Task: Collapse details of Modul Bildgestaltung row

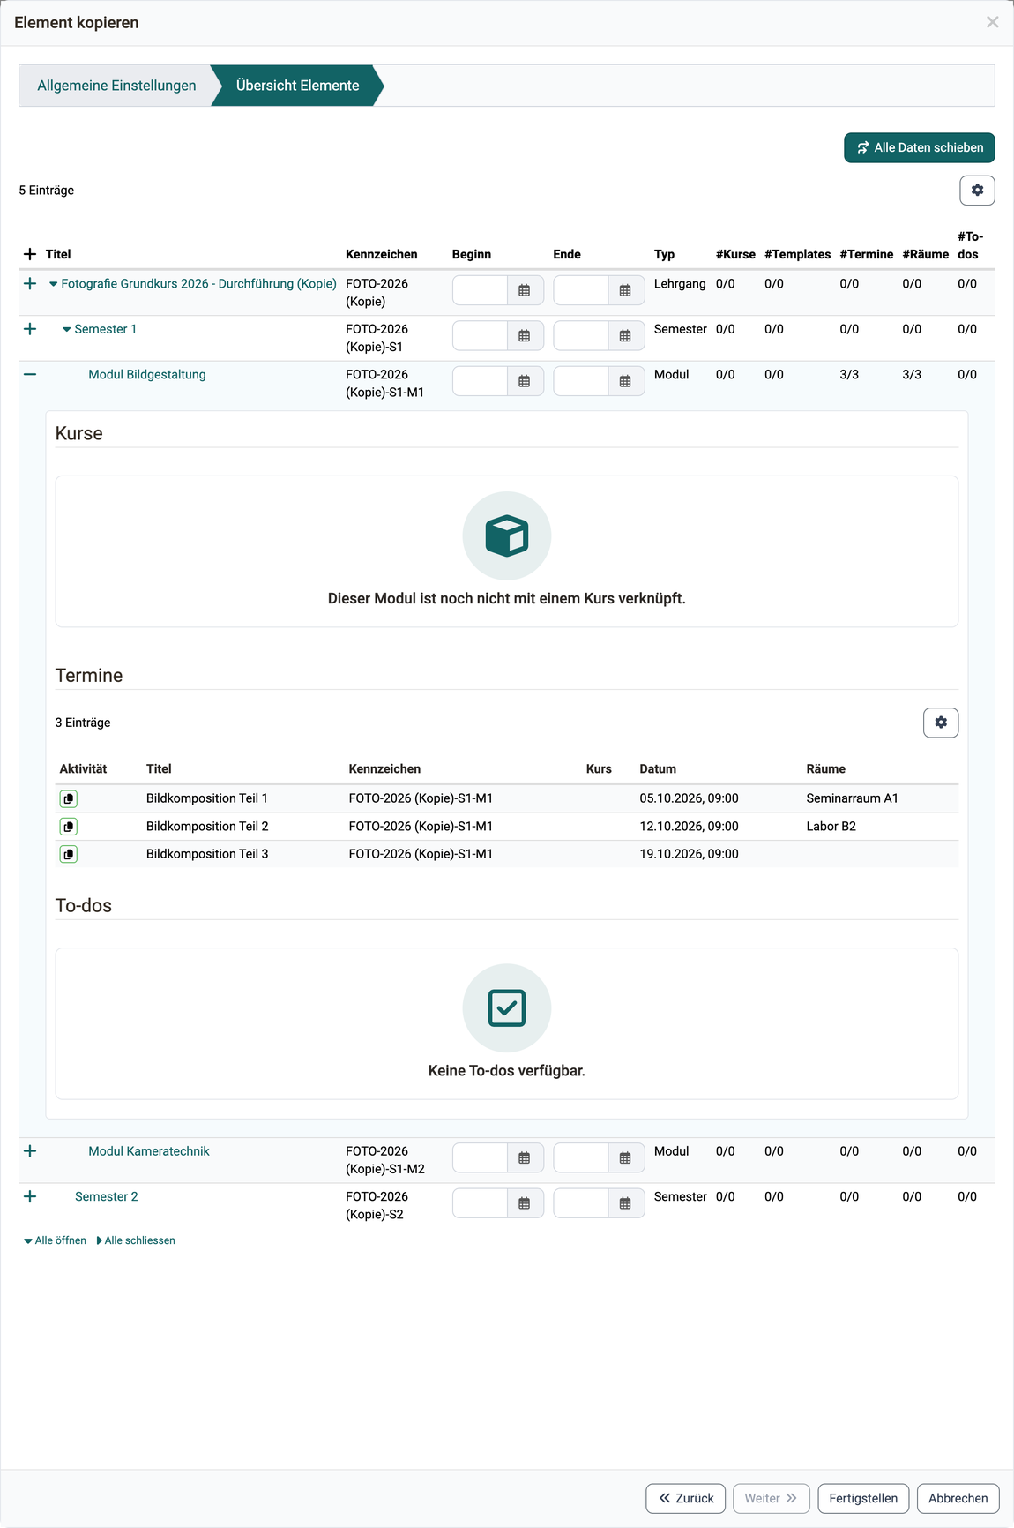Action: click(x=30, y=374)
